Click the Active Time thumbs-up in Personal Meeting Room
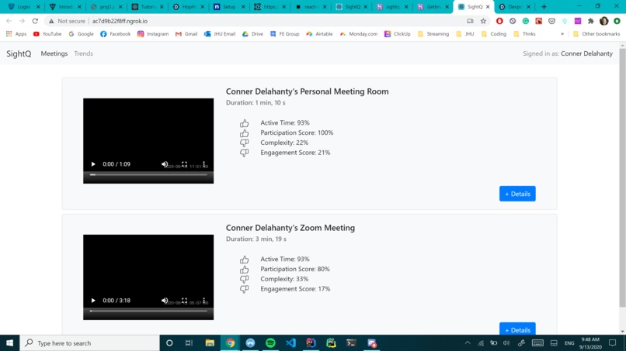Image resolution: width=626 pixels, height=351 pixels. 245,123
